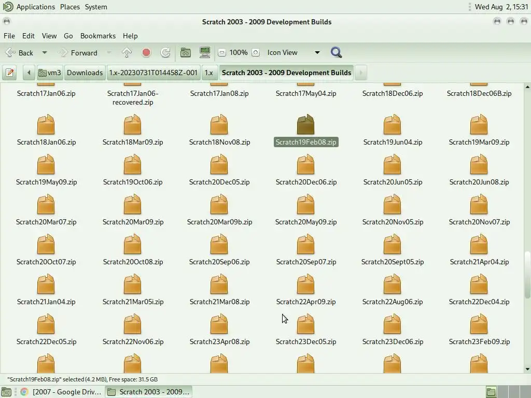Click the magnifier search icon
Image resolution: width=531 pixels, height=398 pixels.
click(x=336, y=52)
